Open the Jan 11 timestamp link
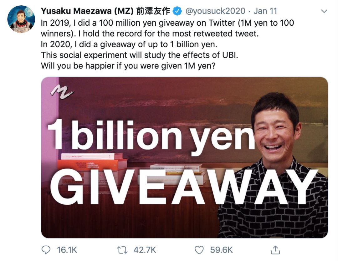 click(x=265, y=11)
